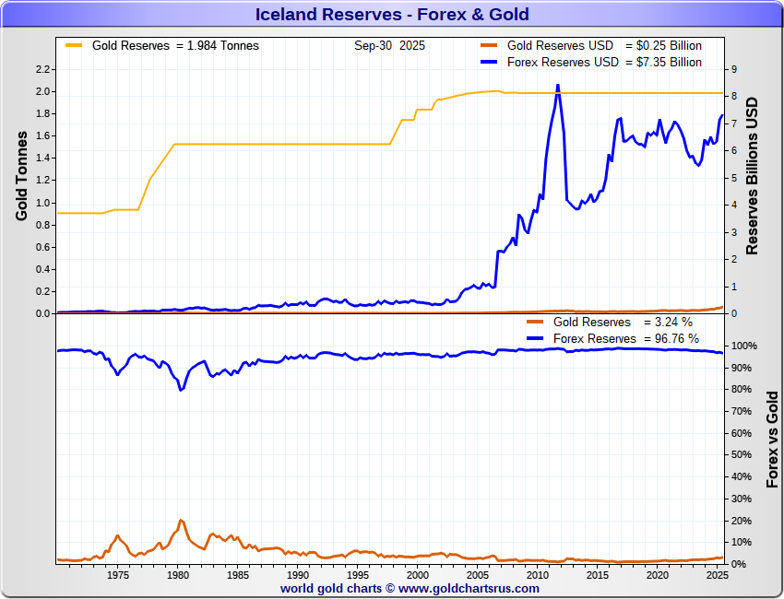Click the 1985 label on the year axis
784x599 pixels.
tap(238, 575)
